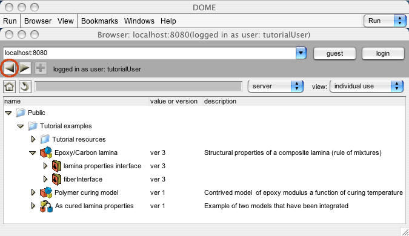Viewport: 409px width, 236px height.
Task: Select As cured lamina properties label
Action: [x=94, y=206]
